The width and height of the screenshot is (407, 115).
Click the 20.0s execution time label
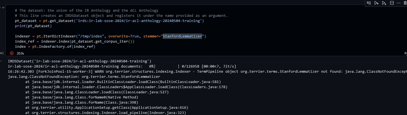tap(20, 53)
